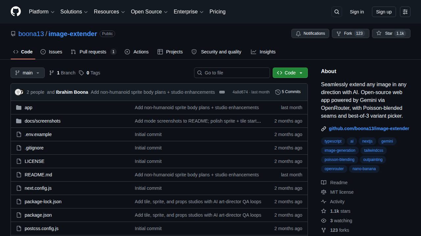Screen dimensions: 421x236
Task: Switch to the Actions tab
Action: [x=136, y=52]
